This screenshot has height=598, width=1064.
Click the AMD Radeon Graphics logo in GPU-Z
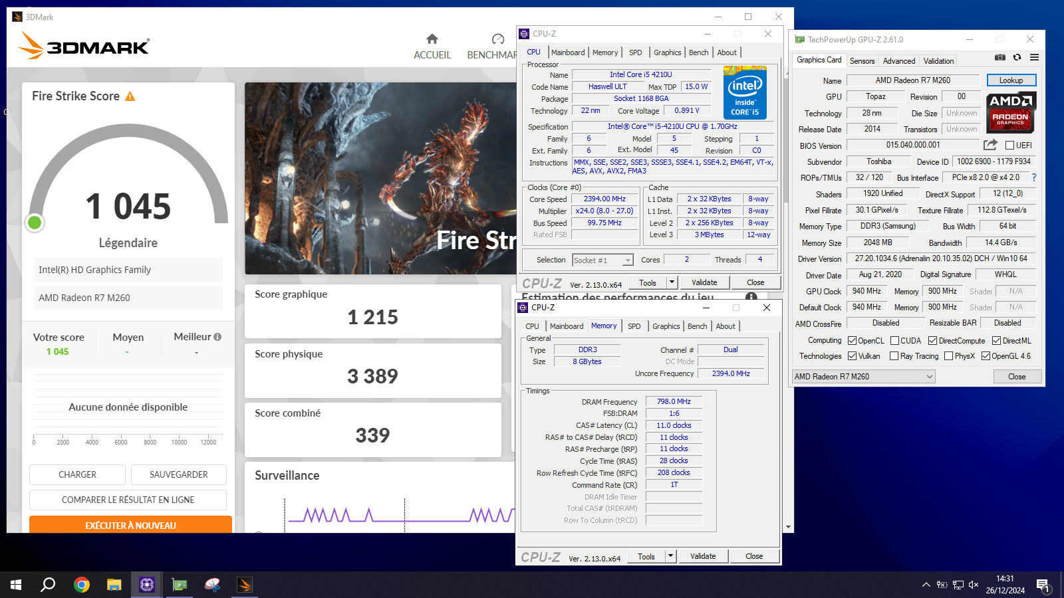pyautogui.click(x=1011, y=112)
